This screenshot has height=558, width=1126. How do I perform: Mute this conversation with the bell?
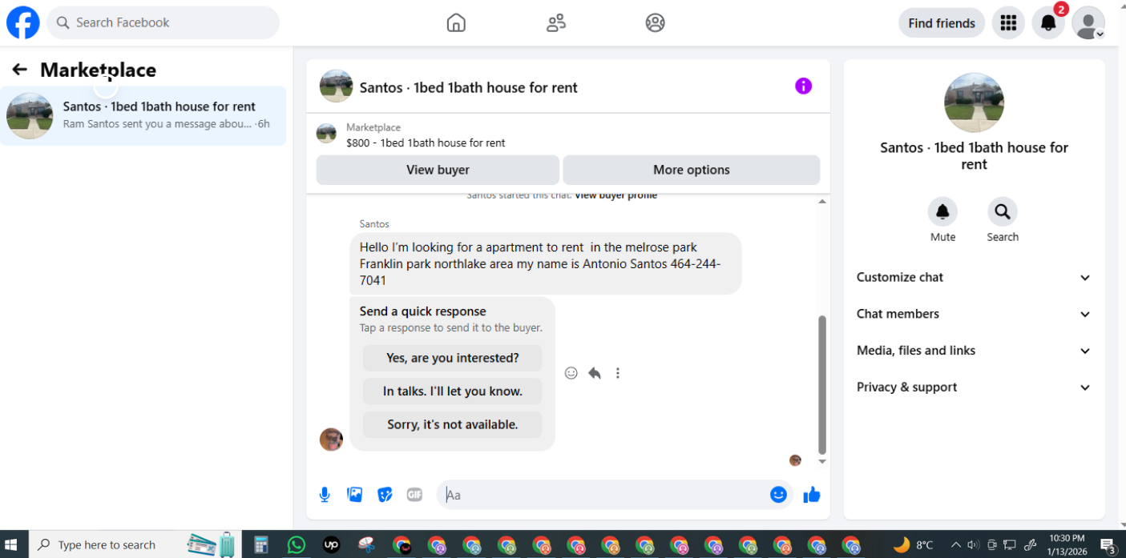(942, 212)
